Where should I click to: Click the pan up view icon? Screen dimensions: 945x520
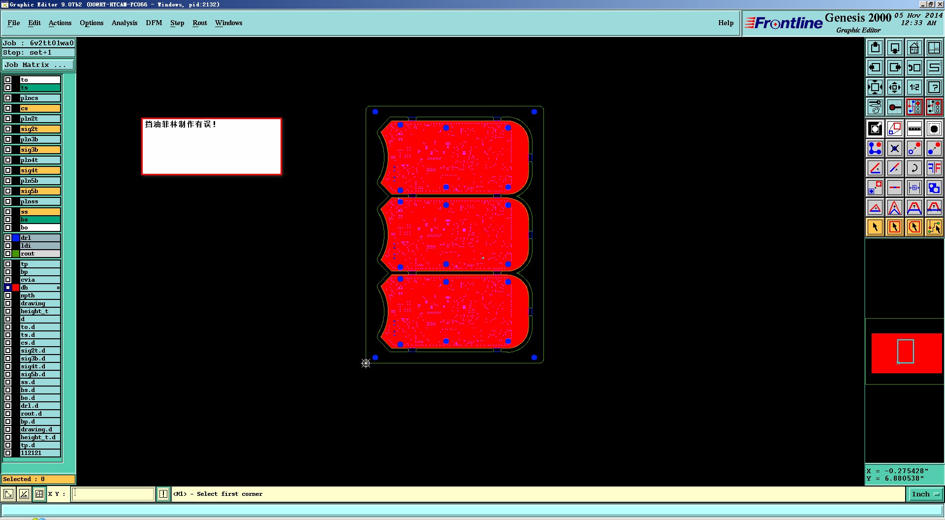point(875,48)
